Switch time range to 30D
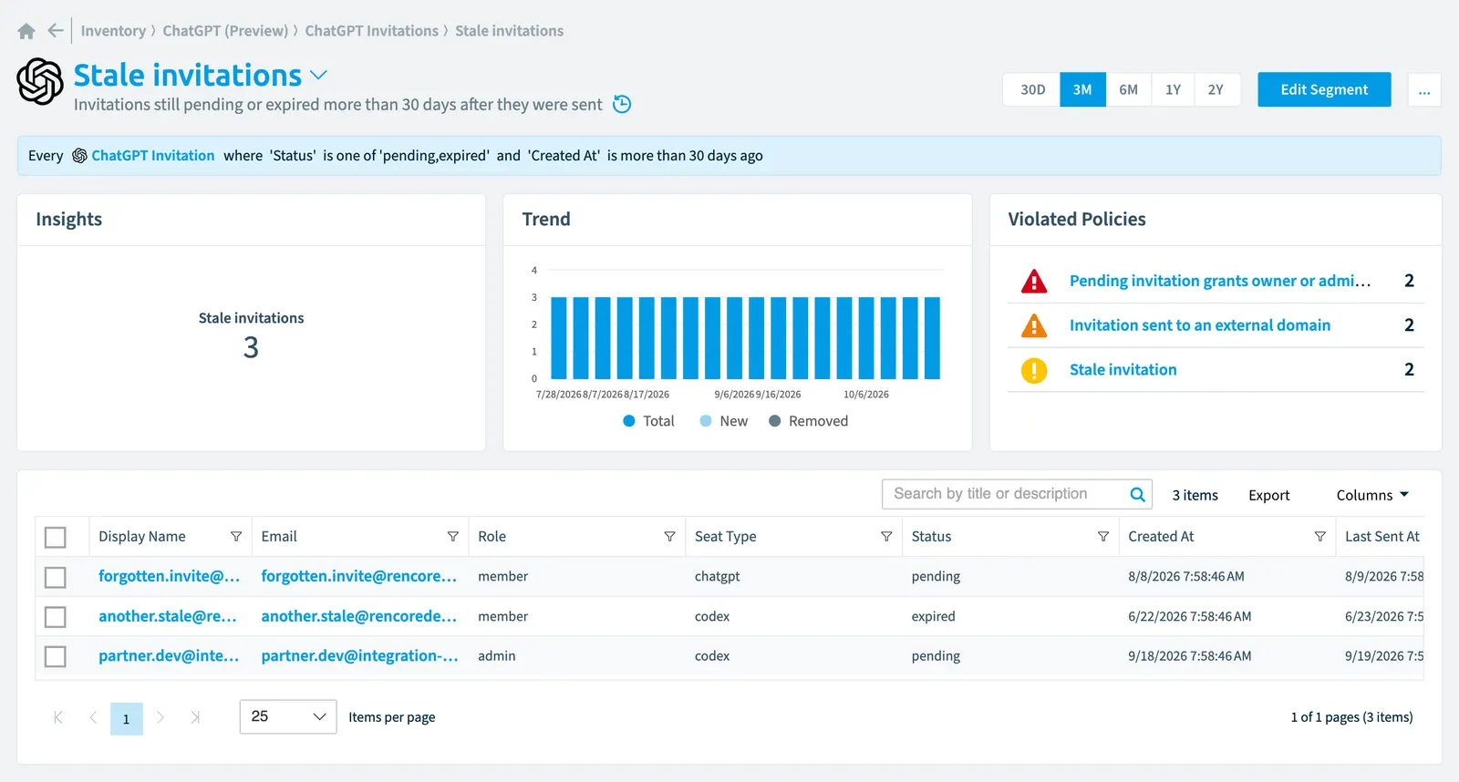The height and width of the screenshot is (782, 1459). (x=1032, y=89)
